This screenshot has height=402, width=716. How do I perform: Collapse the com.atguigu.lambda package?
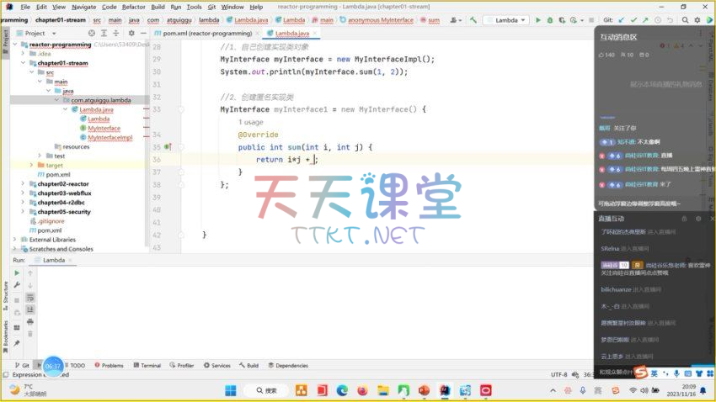[56, 100]
